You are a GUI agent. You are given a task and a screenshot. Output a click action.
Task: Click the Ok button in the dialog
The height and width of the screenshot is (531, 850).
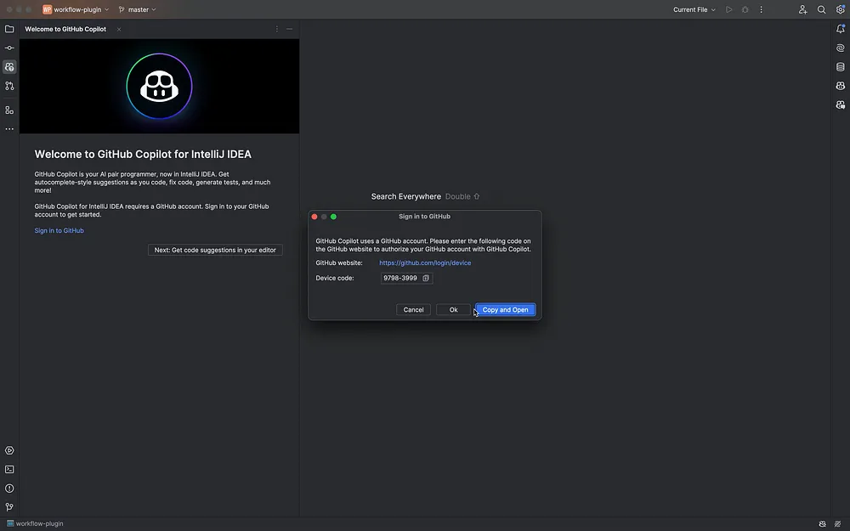click(x=453, y=310)
